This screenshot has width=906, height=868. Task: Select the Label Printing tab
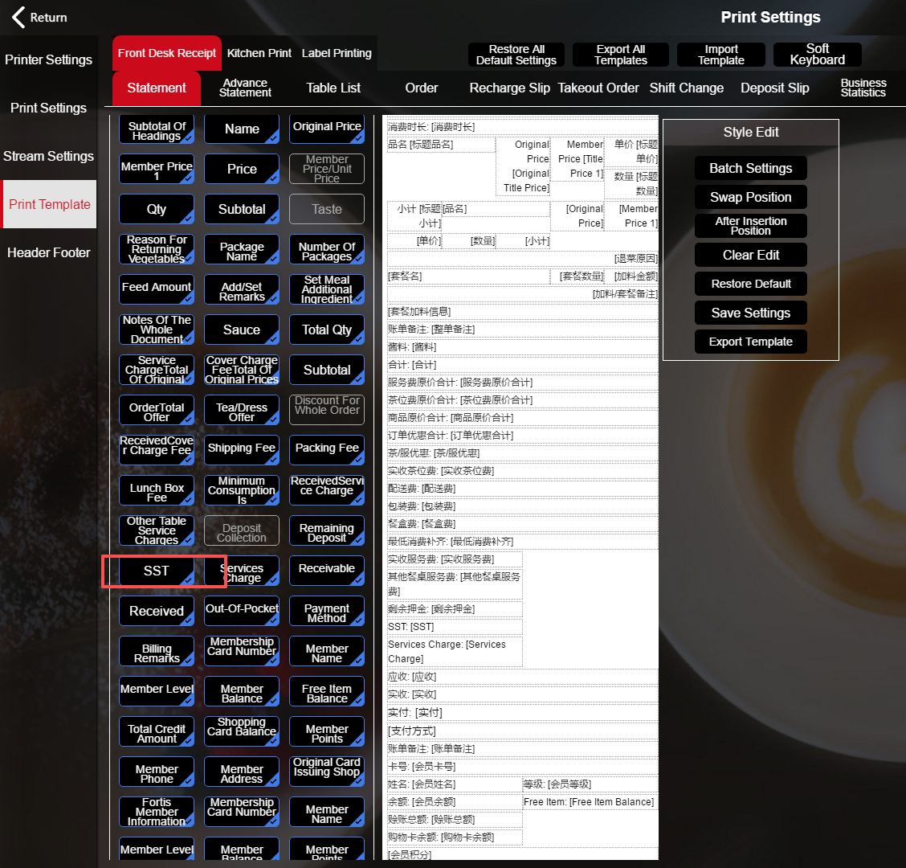click(x=337, y=53)
